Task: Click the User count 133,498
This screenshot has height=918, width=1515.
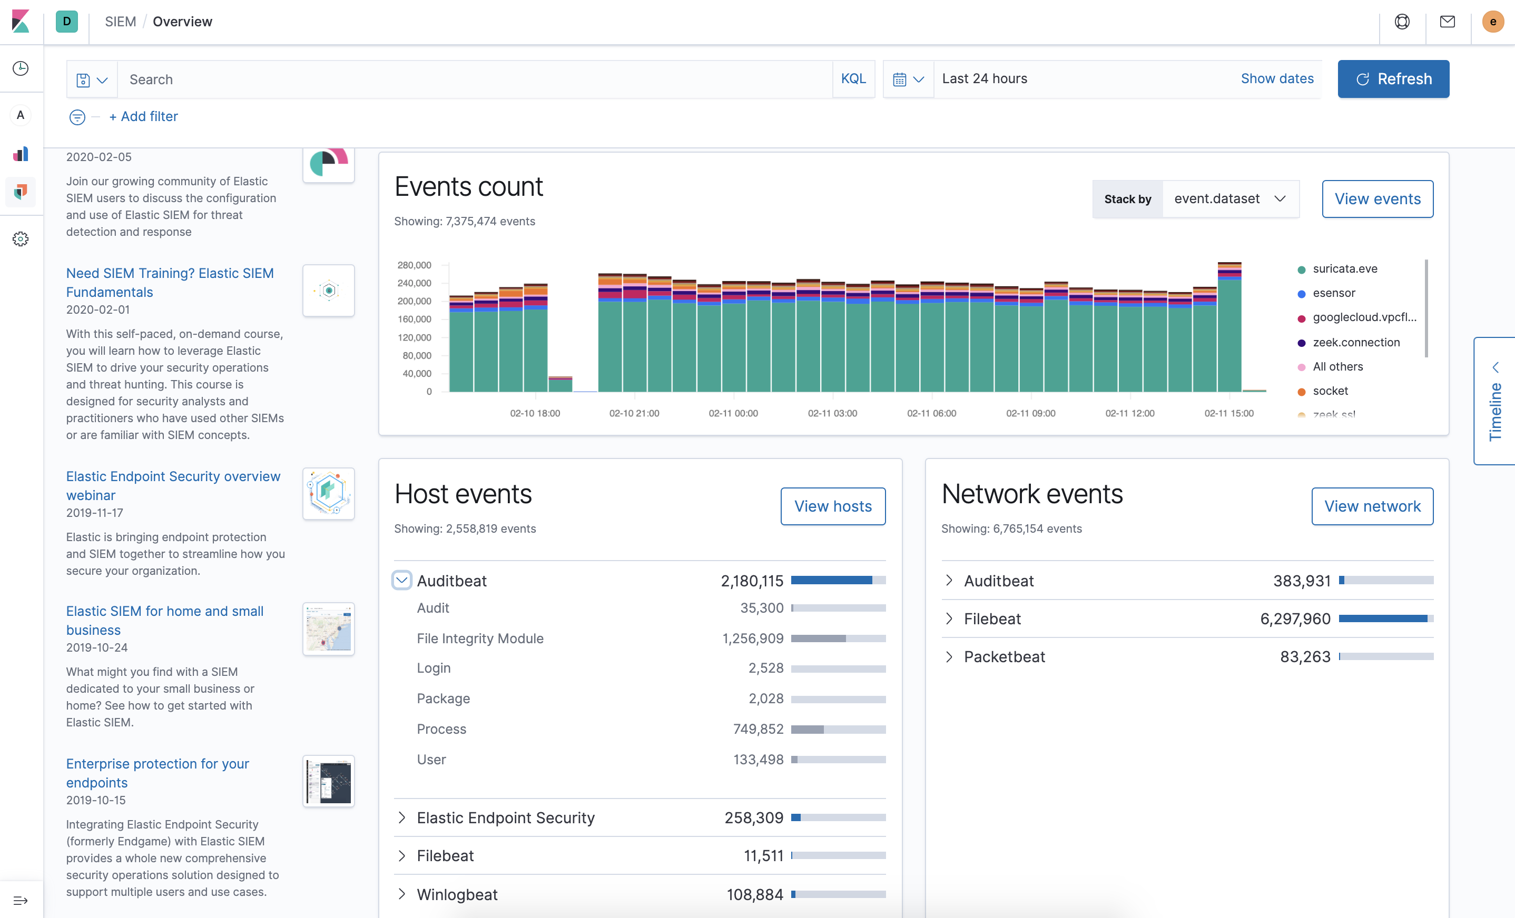Action: click(758, 760)
